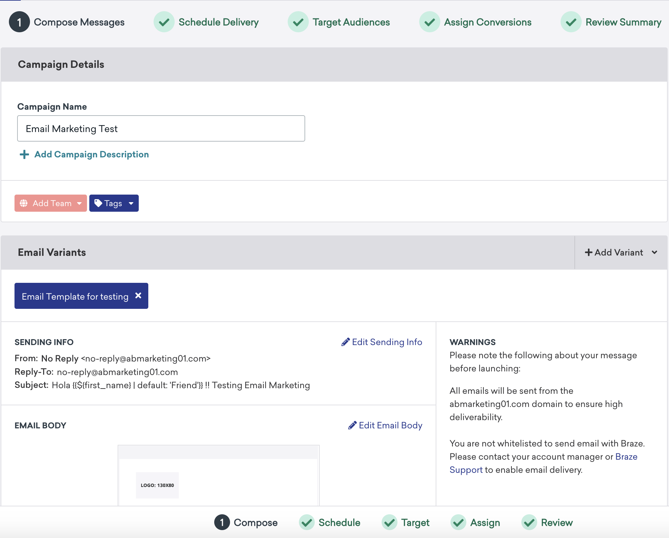Screen dimensions: 669x538
Task: Open the Braze Support link
Action: [x=626, y=457]
